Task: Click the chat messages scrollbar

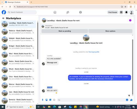Action: [133, 67]
